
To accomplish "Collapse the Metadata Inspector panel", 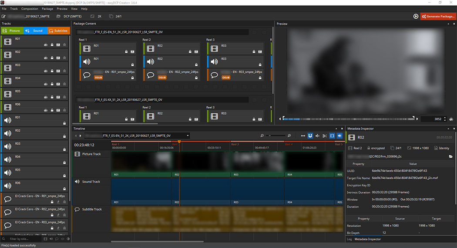I will click(x=448, y=129).
